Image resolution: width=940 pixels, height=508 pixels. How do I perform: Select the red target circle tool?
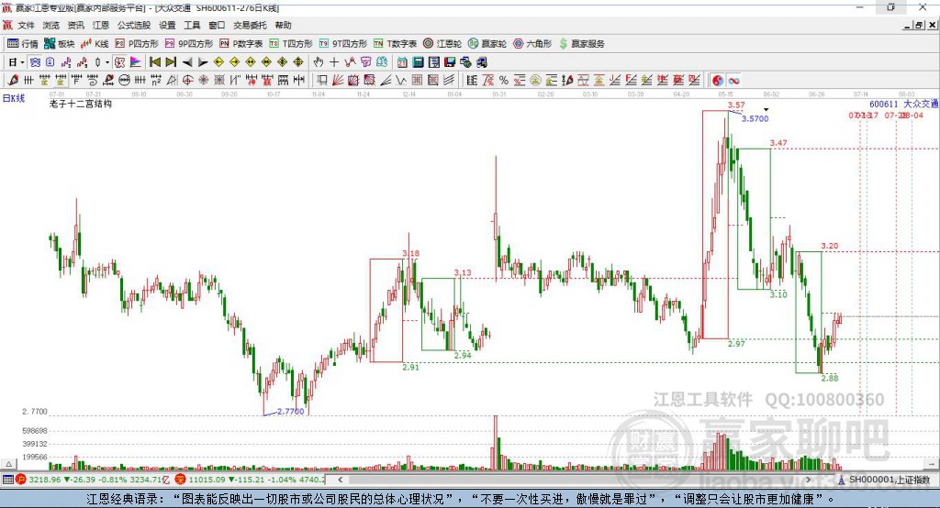coord(187,81)
